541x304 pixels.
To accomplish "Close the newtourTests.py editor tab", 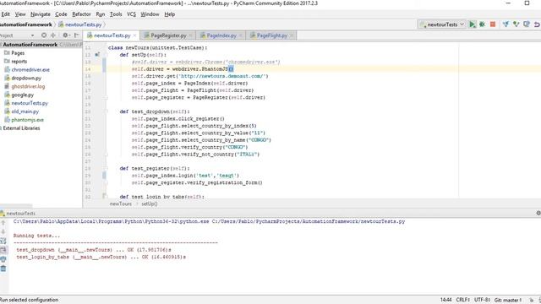I will (x=135, y=35).
